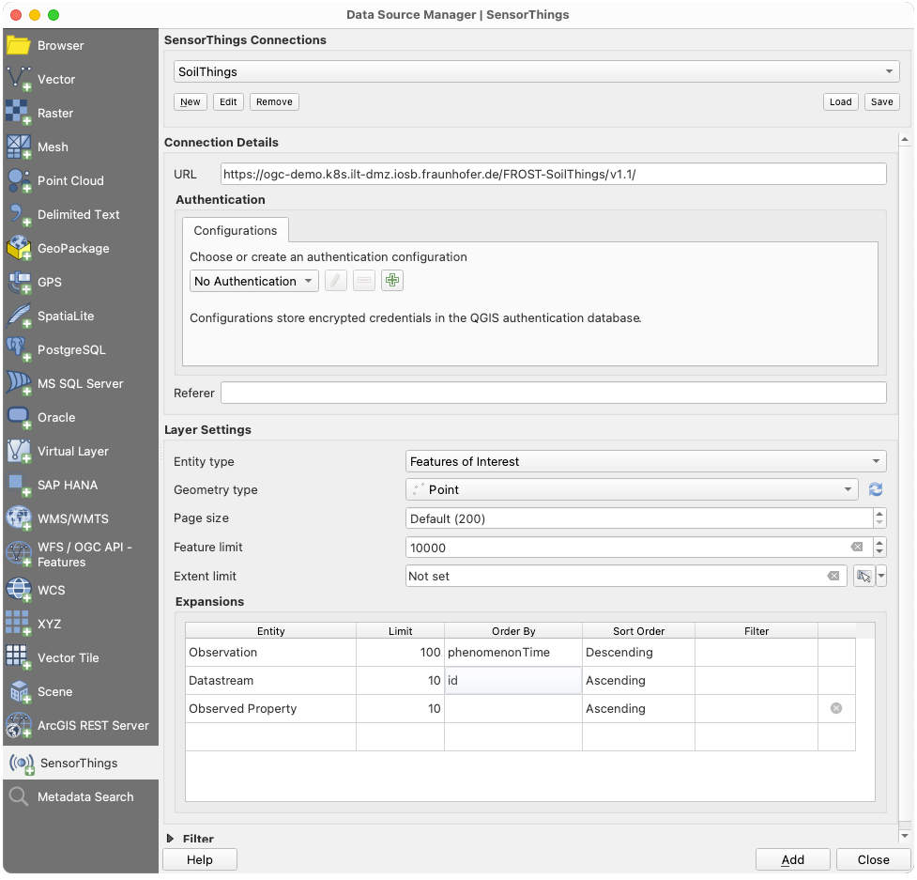Click into the Referer input field
This screenshot has width=917, height=880.
coord(553,394)
